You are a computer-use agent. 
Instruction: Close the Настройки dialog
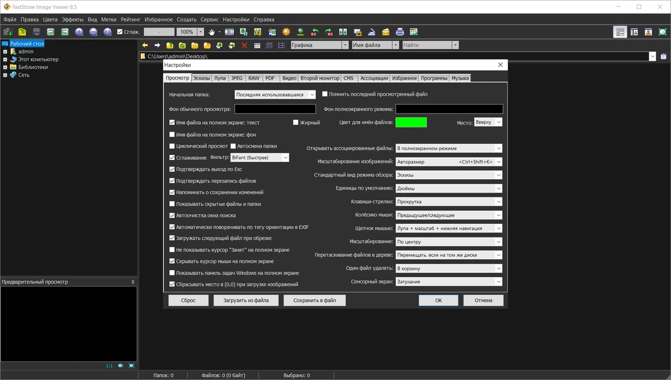500,65
